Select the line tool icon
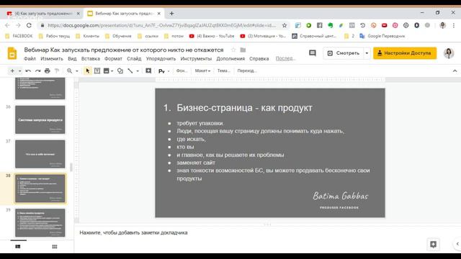The image size is (461, 259). [130, 71]
